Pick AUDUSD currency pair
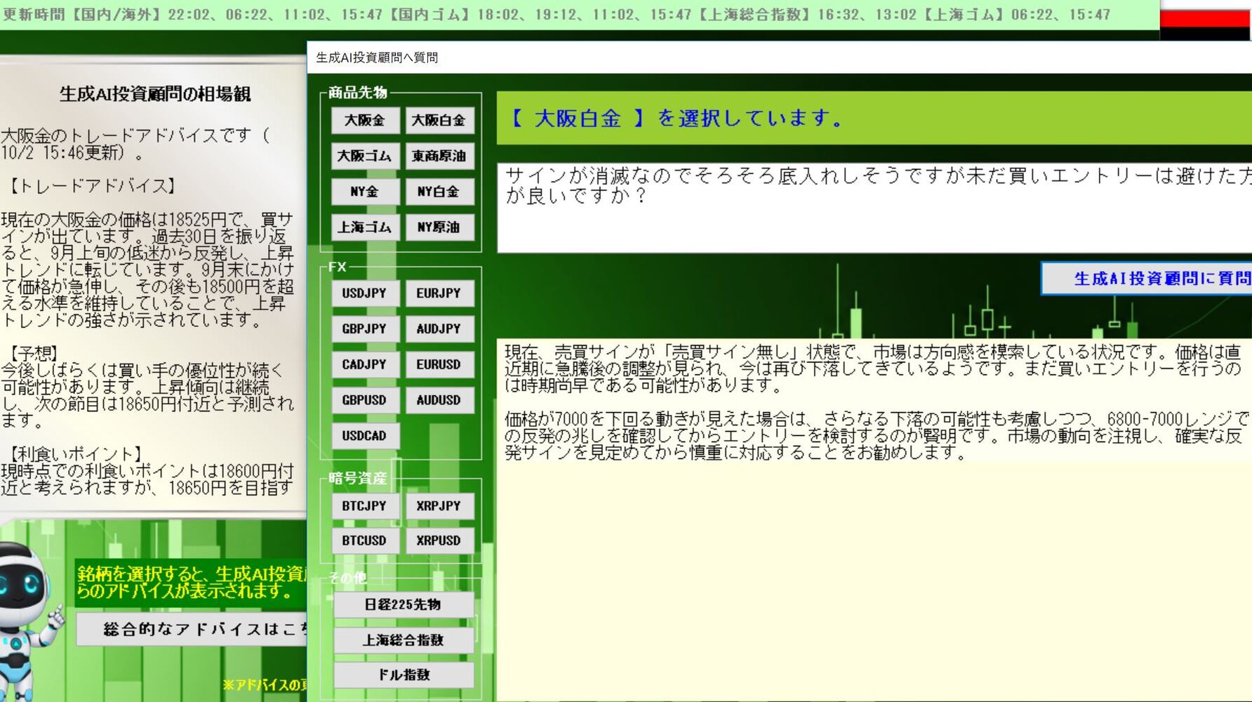The image size is (1252, 702). coord(439,400)
